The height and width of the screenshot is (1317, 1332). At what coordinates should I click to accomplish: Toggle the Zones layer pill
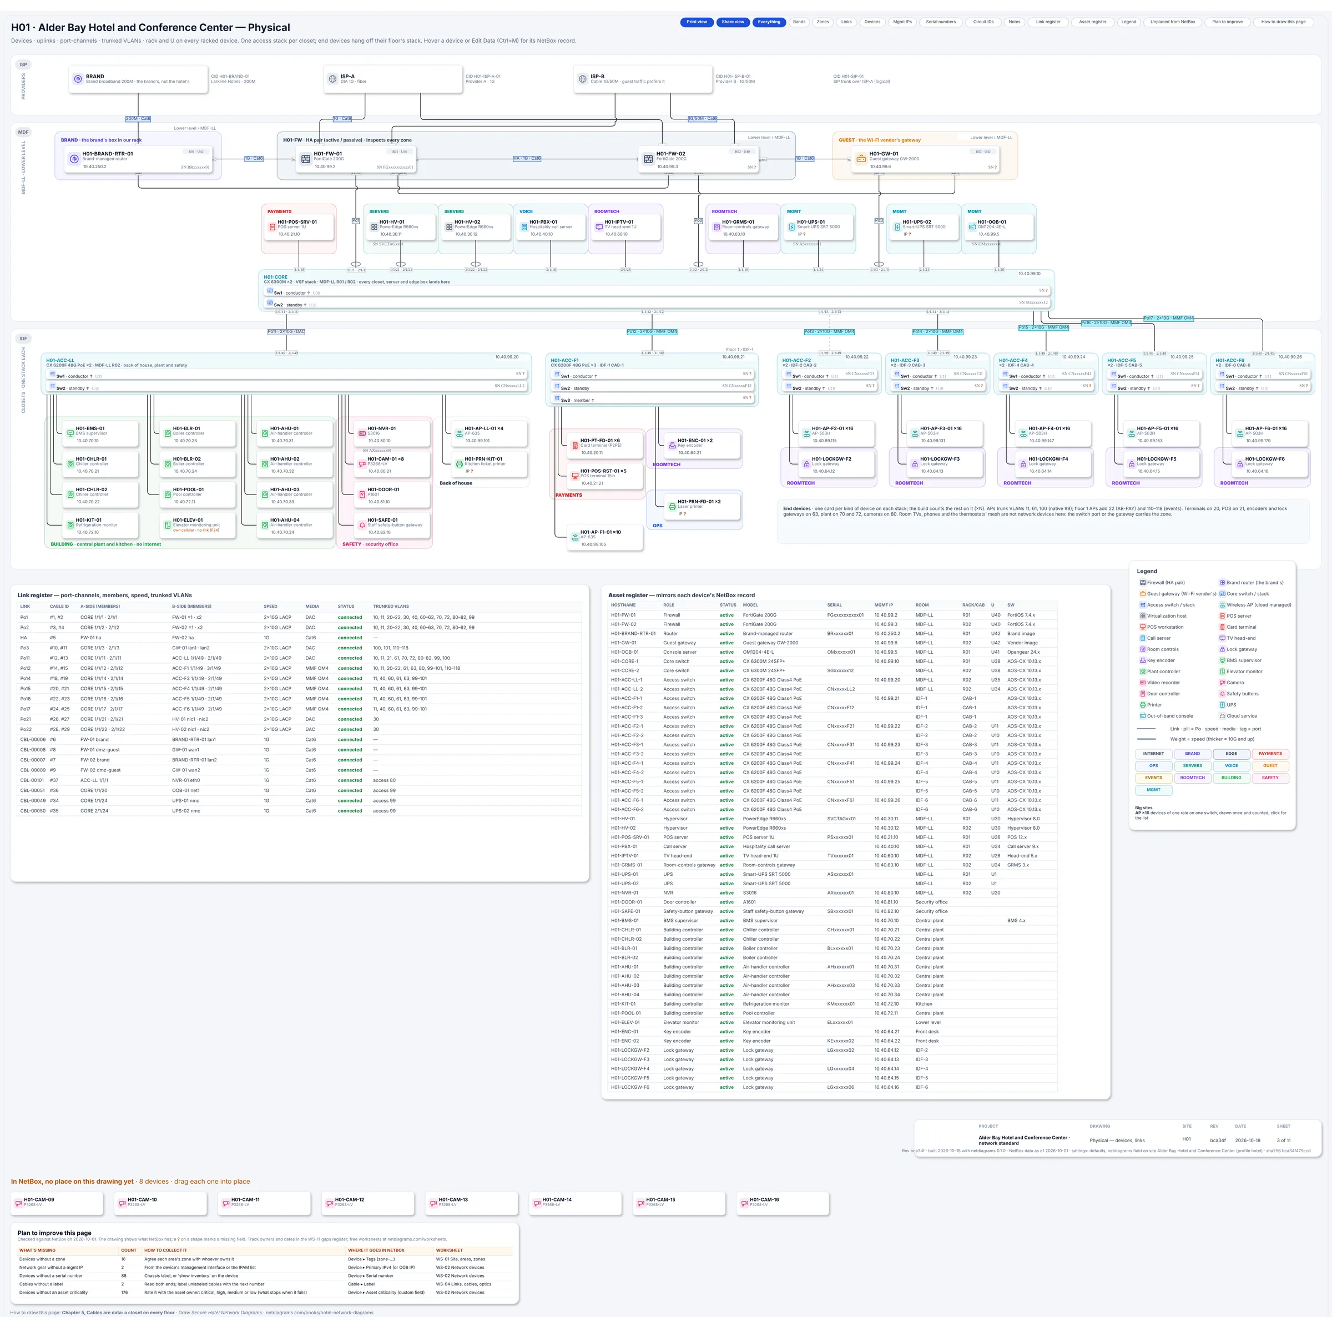(823, 22)
